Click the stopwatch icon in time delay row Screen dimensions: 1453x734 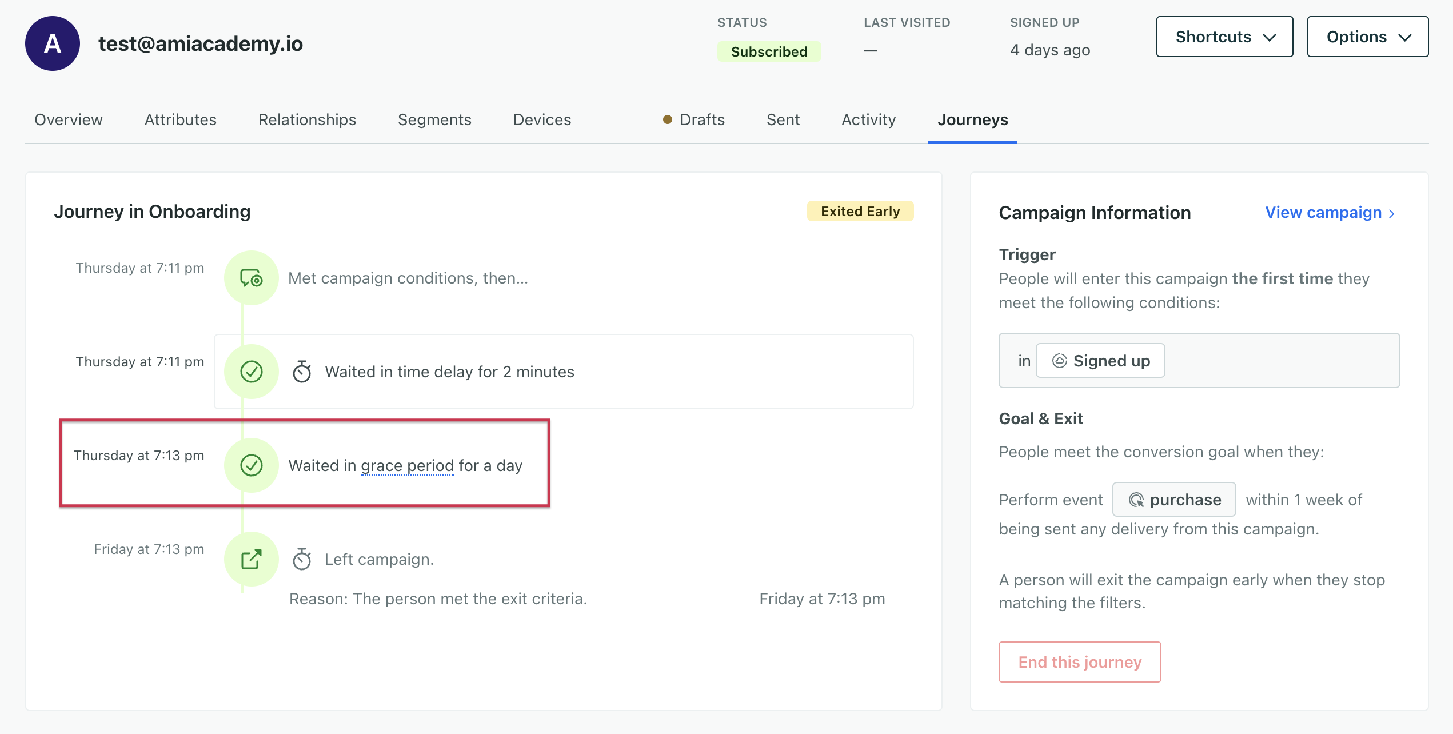(302, 372)
